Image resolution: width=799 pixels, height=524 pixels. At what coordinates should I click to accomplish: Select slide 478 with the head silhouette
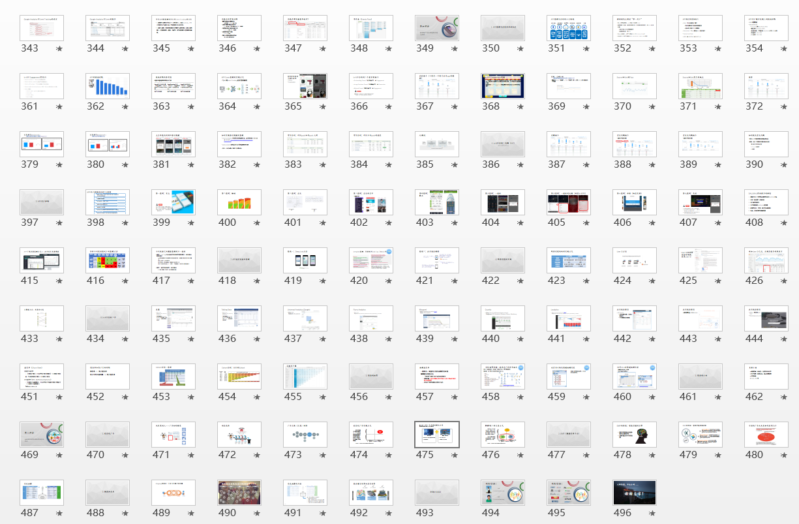click(x=635, y=435)
